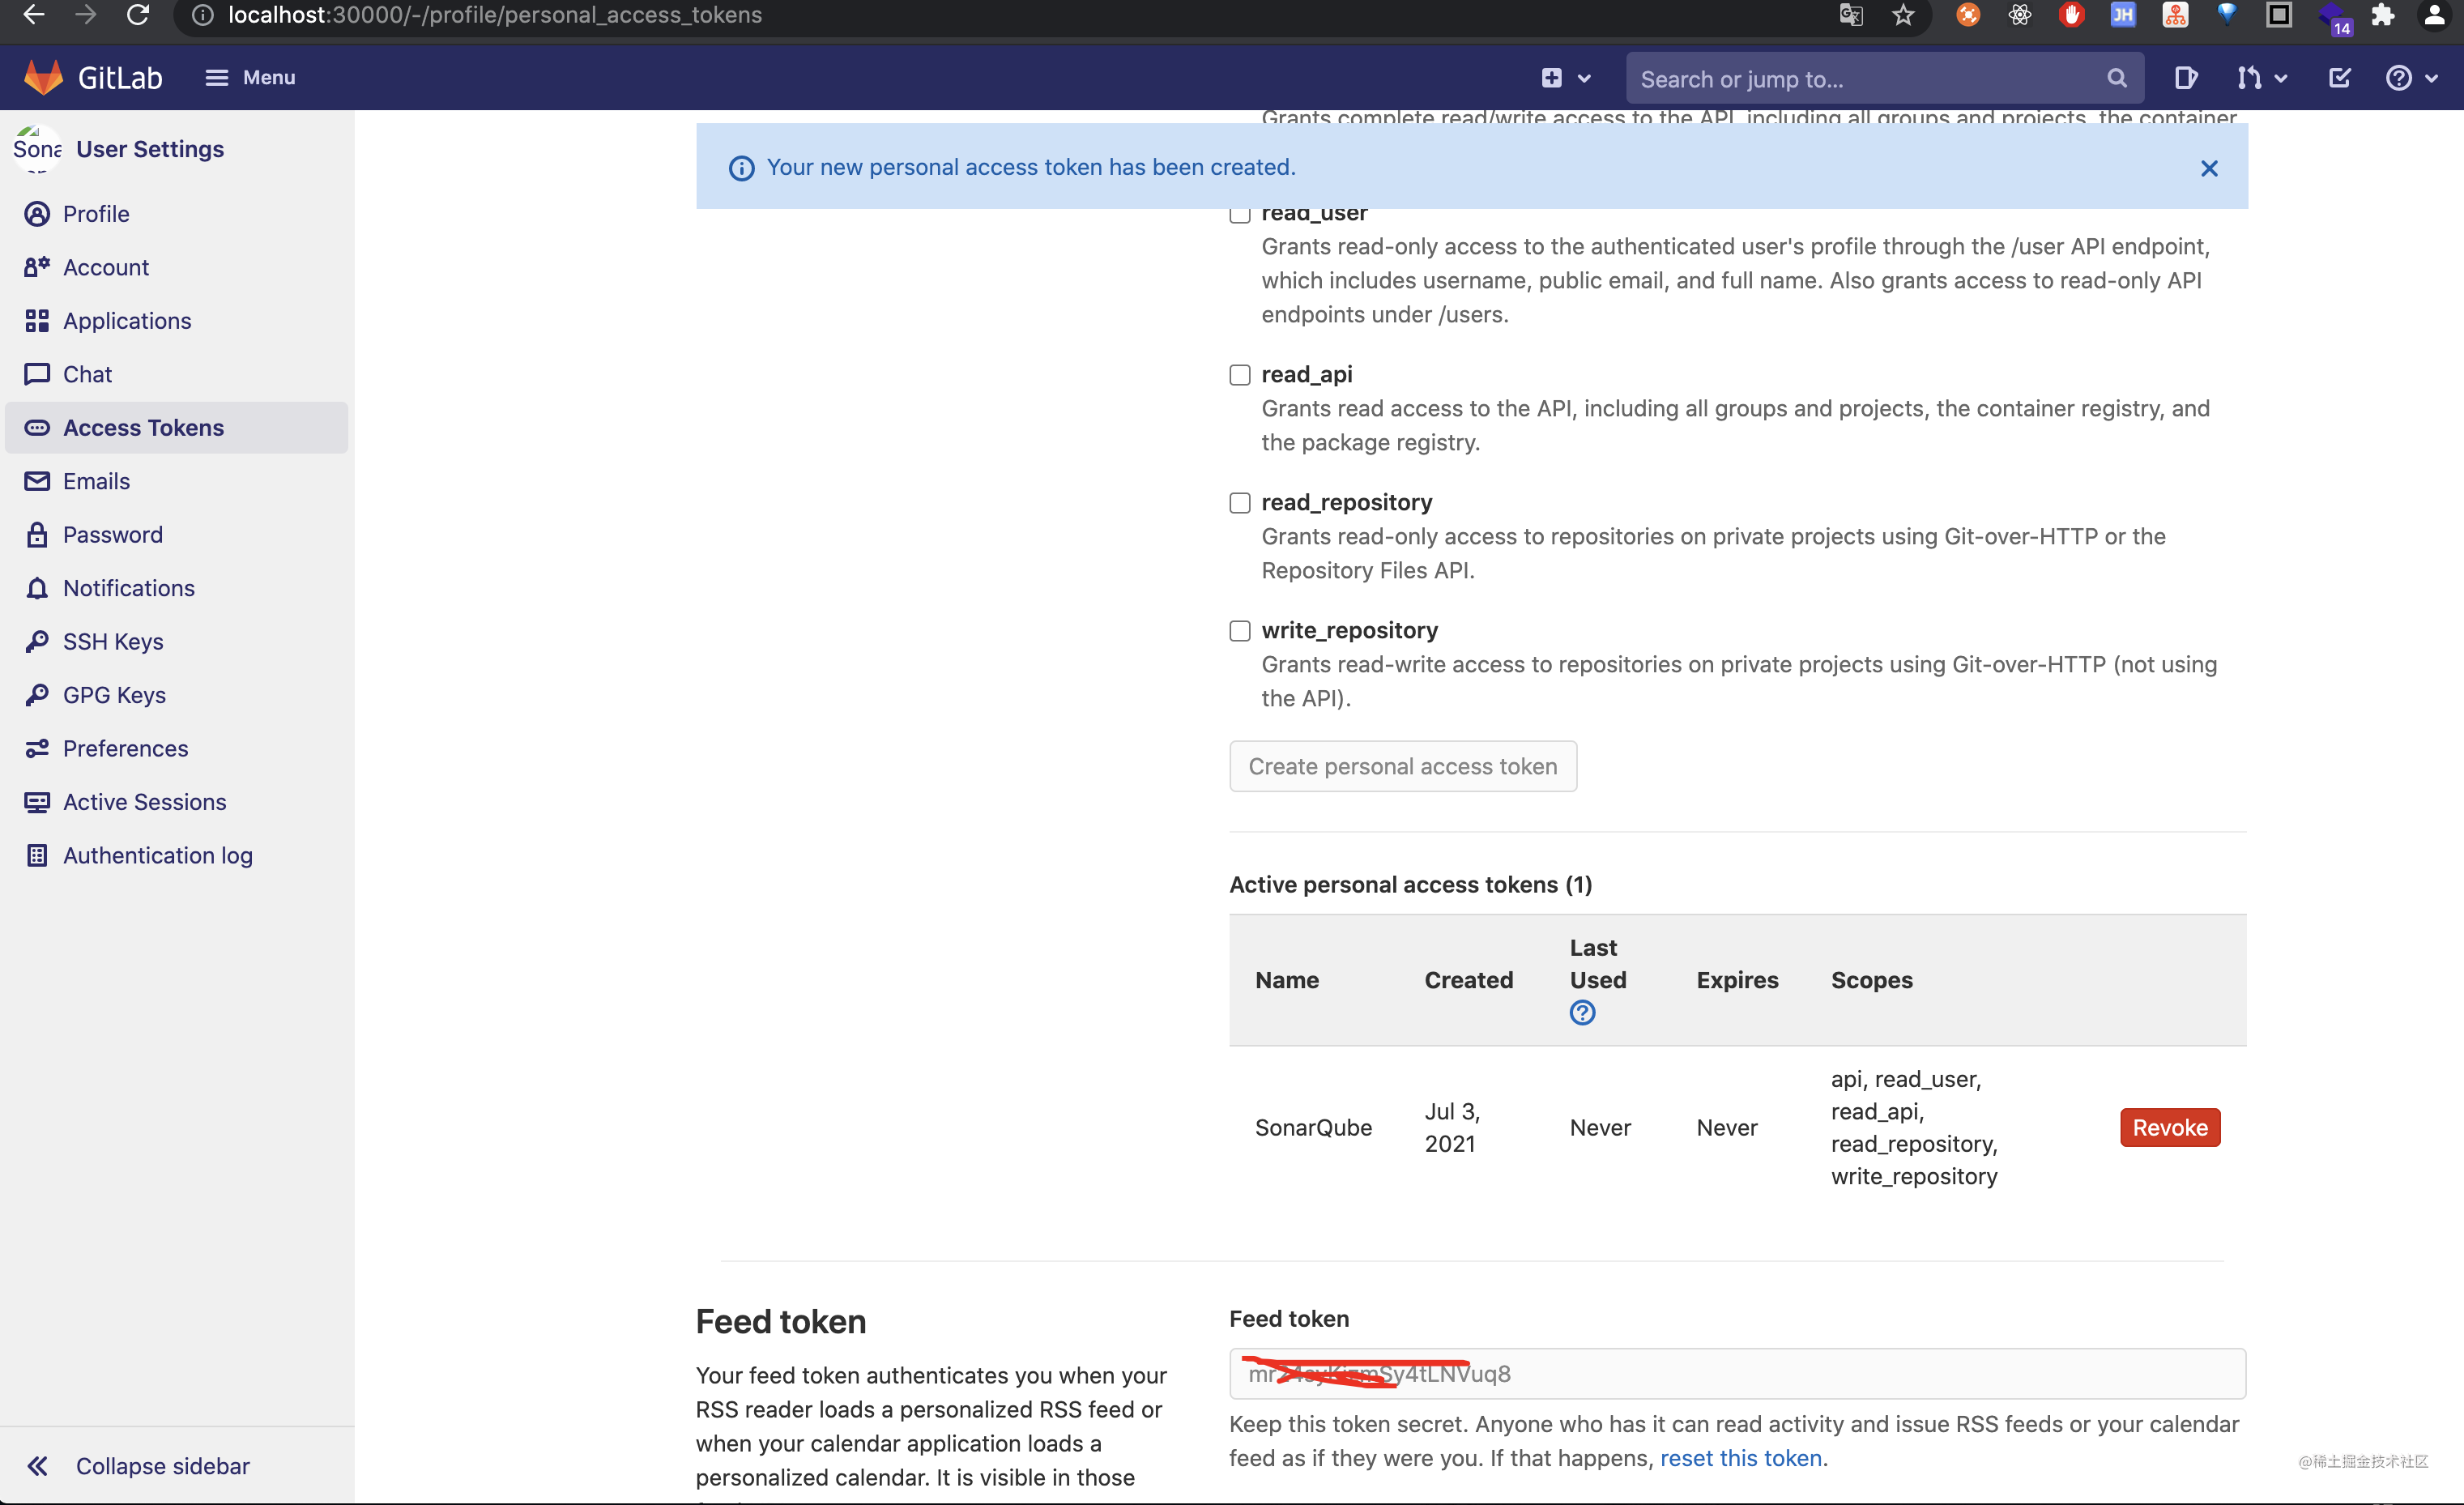This screenshot has width=2464, height=1505.
Task: Enable the read_api scope checkbox
Action: [x=1239, y=375]
